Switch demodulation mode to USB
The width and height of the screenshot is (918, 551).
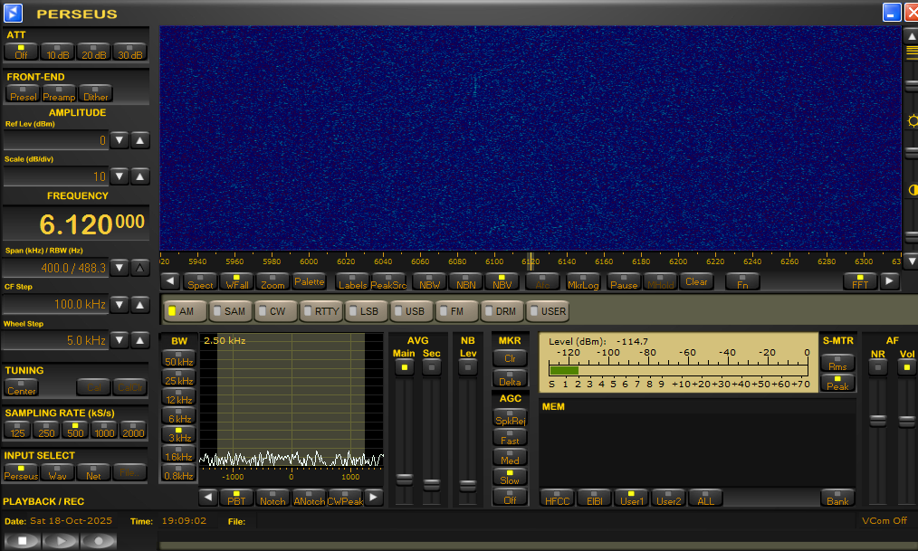pyautogui.click(x=412, y=311)
